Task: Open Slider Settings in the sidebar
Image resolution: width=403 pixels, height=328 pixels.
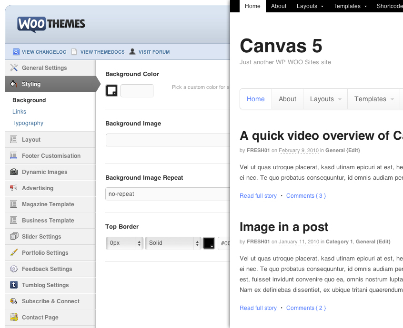Action: pos(50,236)
